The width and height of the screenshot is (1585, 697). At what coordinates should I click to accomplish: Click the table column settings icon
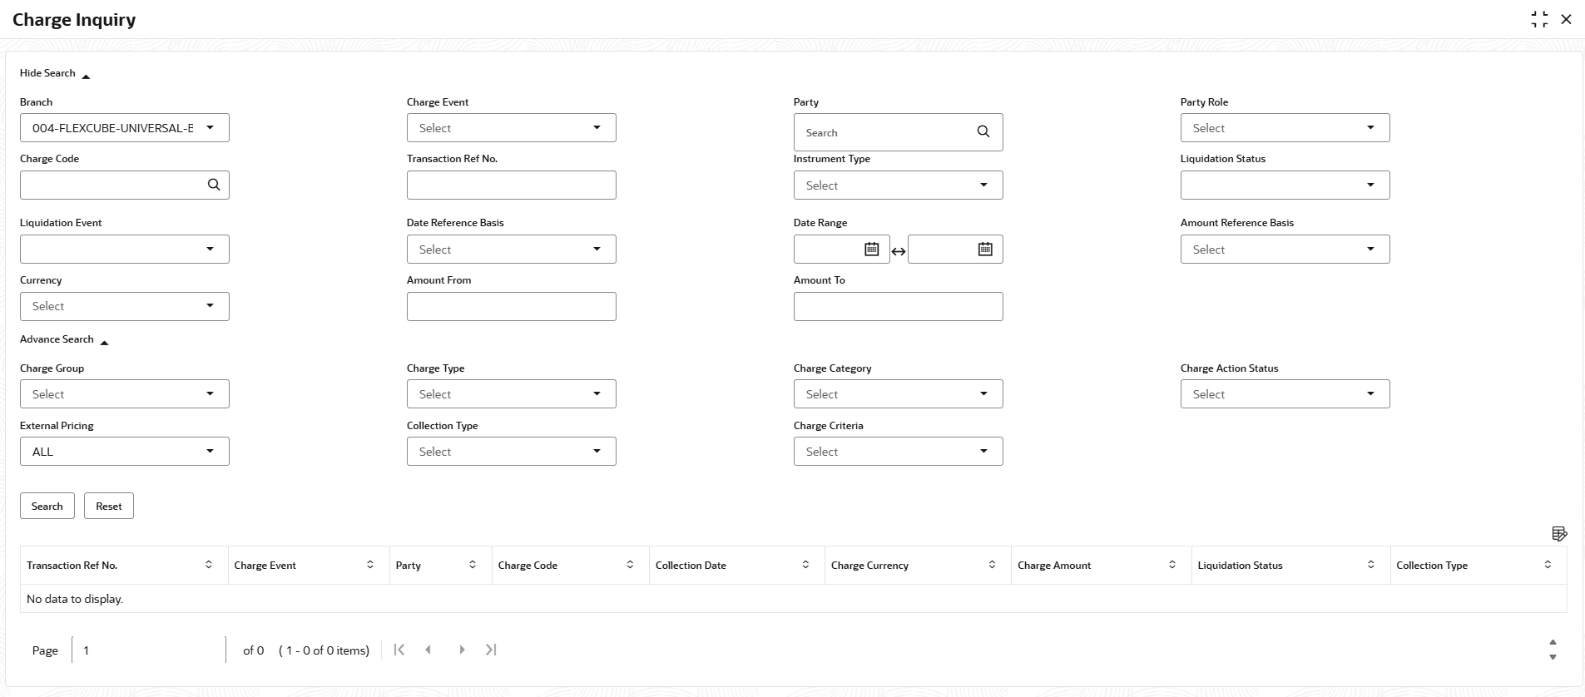tap(1559, 533)
